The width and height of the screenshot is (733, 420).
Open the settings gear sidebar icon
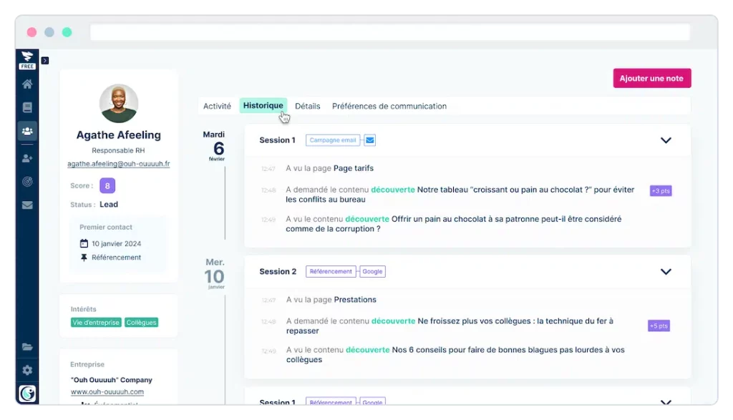coord(27,370)
